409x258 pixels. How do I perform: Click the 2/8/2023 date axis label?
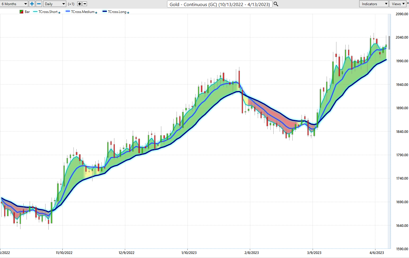click(252, 253)
